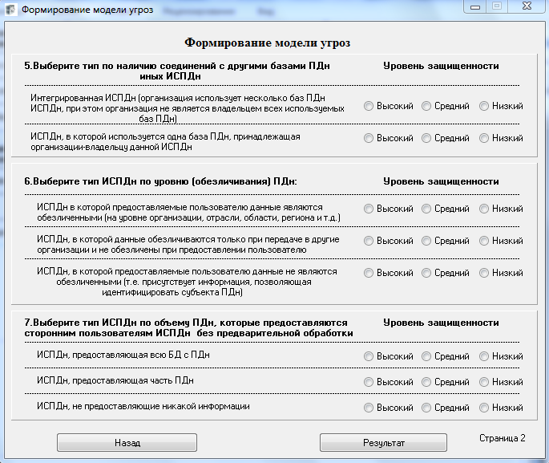This screenshot has width=549, height=463.
Task: Click the question 6 heading text
Action: click(x=160, y=181)
